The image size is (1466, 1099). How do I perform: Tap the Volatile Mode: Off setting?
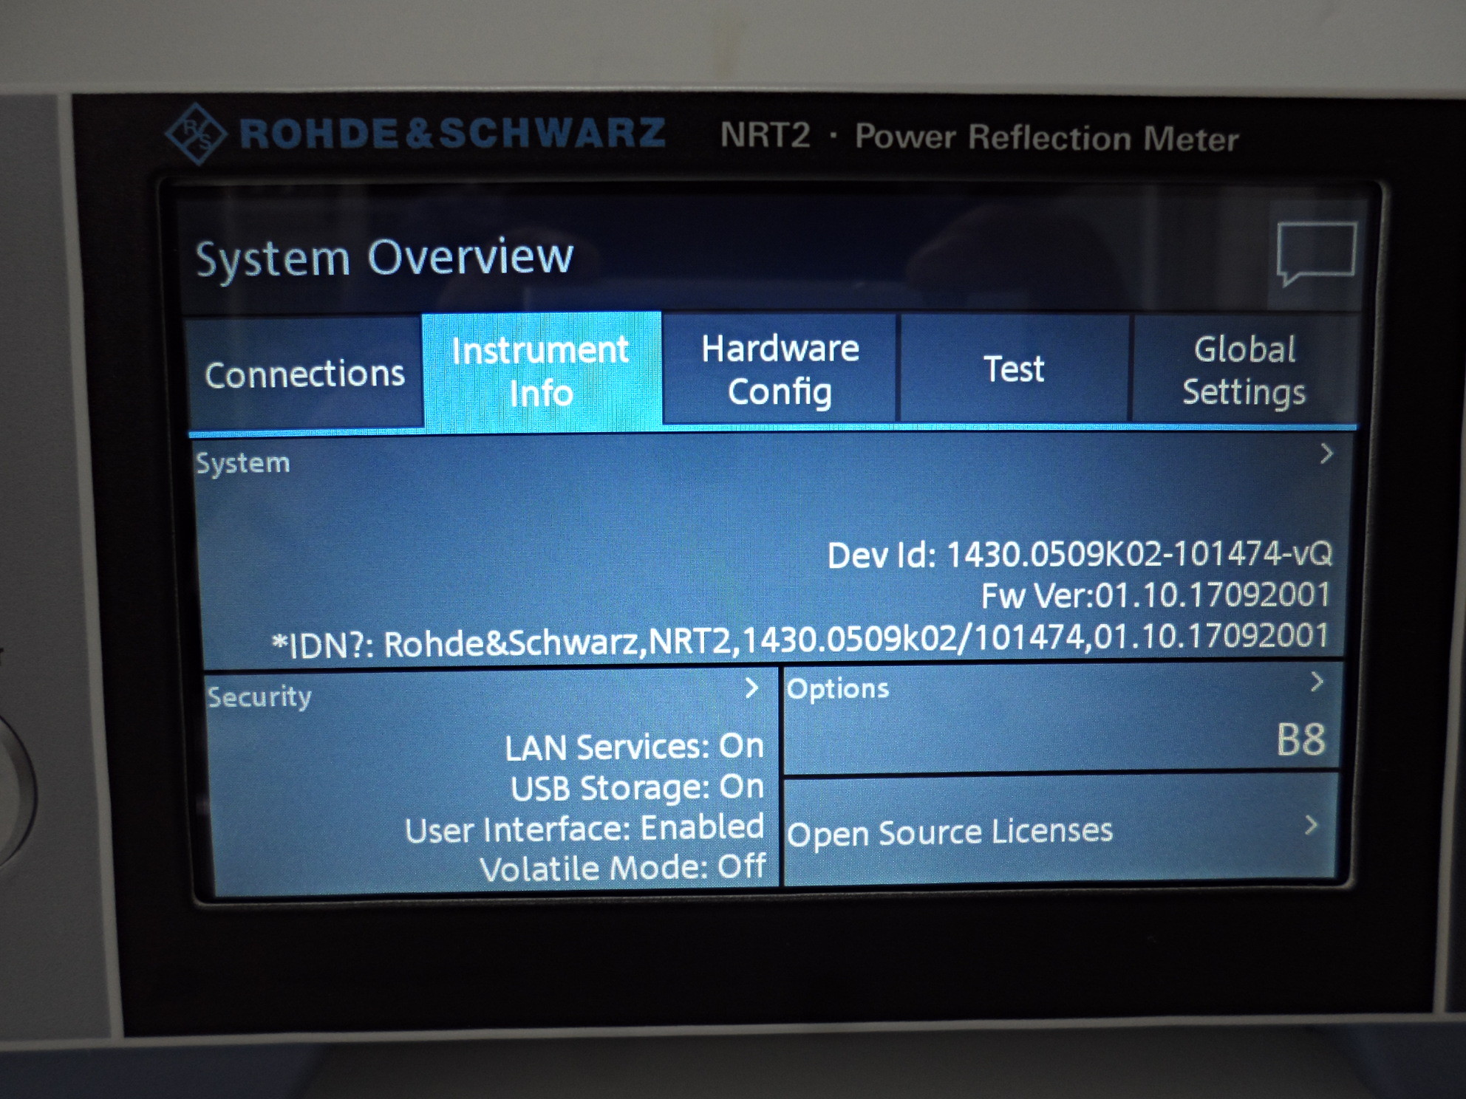pyautogui.click(x=622, y=868)
